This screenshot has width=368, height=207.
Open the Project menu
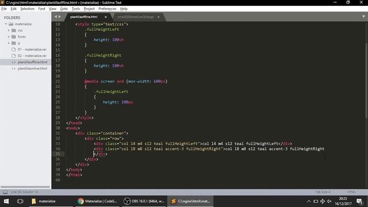pos(89,9)
